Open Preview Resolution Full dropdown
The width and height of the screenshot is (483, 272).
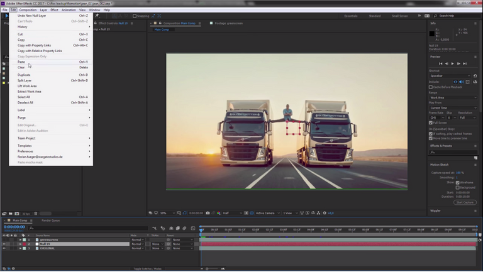click(468, 118)
